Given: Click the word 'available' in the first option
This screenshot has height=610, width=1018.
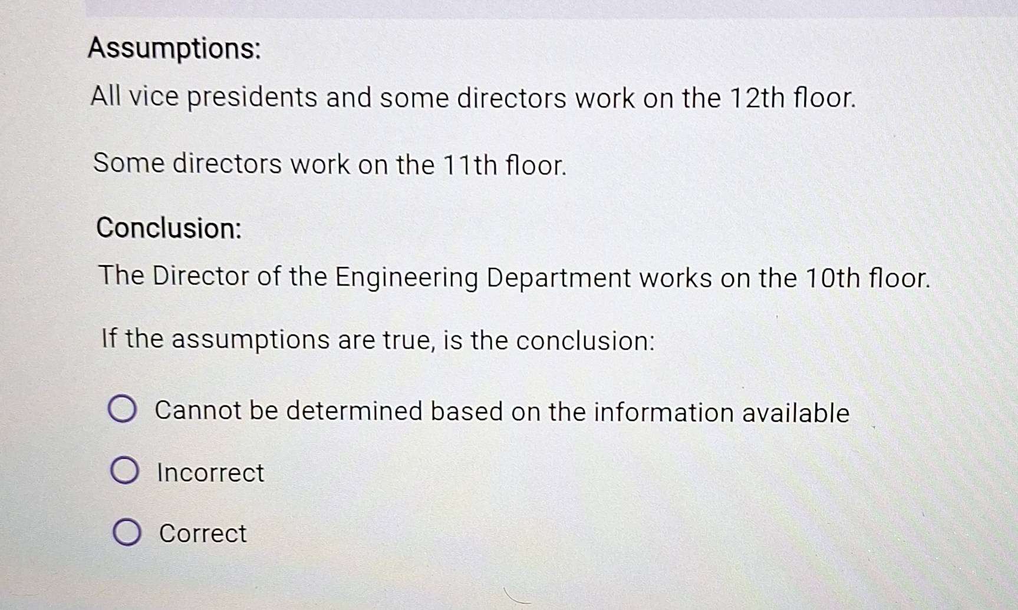Looking at the screenshot, I should click(795, 413).
